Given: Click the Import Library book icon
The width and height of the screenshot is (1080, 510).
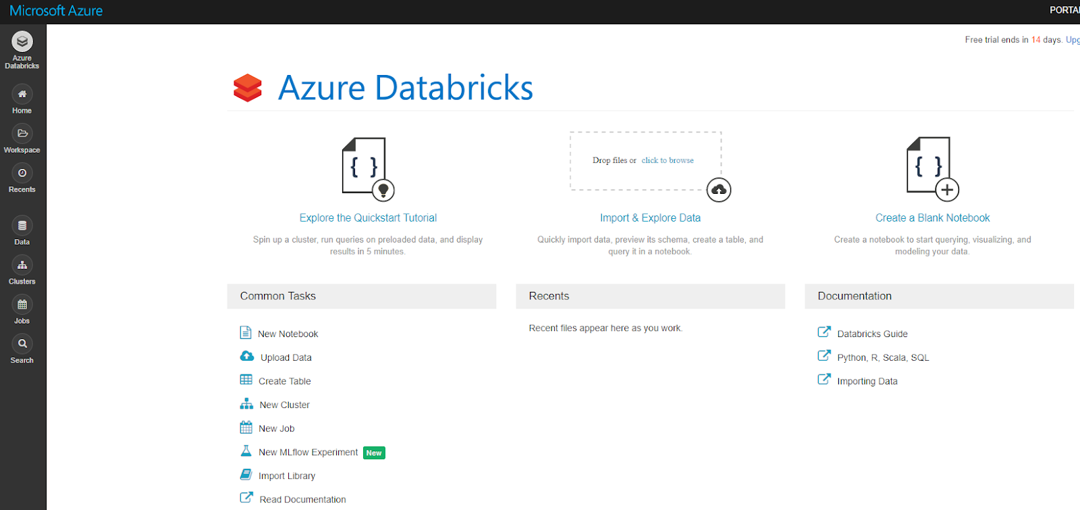Looking at the screenshot, I should tap(246, 474).
